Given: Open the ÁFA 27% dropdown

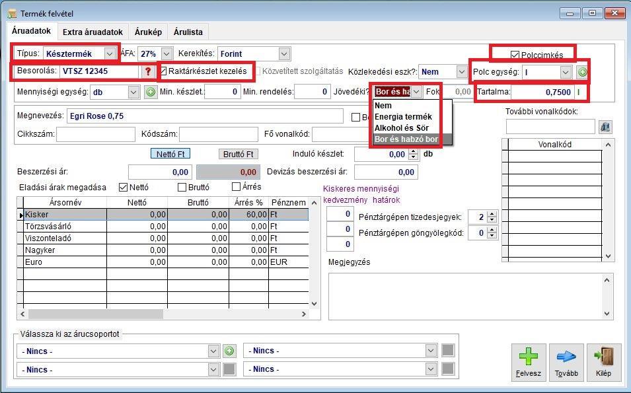Looking at the screenshot, I should coord(167,54).
